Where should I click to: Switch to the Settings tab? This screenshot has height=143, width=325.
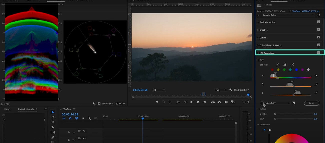coord(268,5)
